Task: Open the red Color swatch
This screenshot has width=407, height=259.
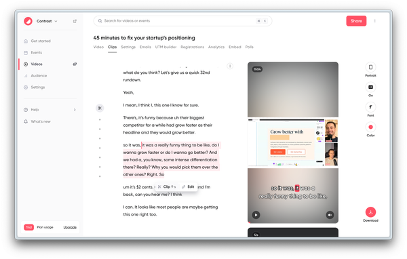Action: [370, 127]
